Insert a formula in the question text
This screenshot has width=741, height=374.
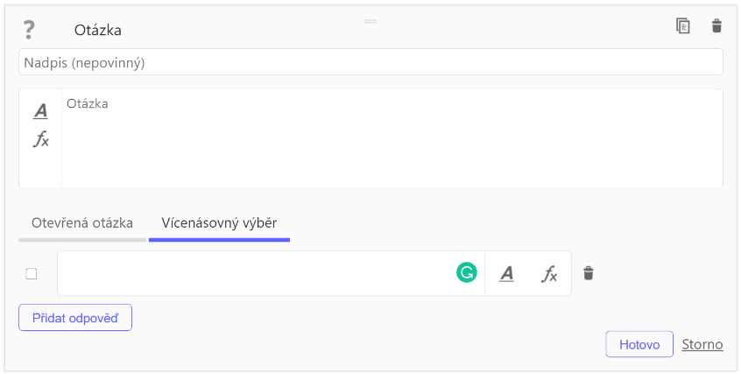coord(40,139)
